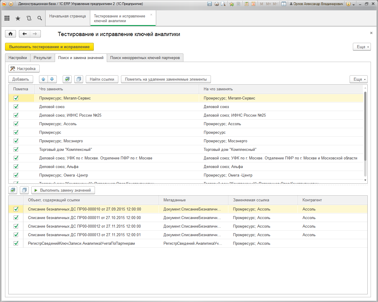Close the Тестирование и исправление tab
The height and width of the screenshot is (302, 378).
tap(151, 14)
